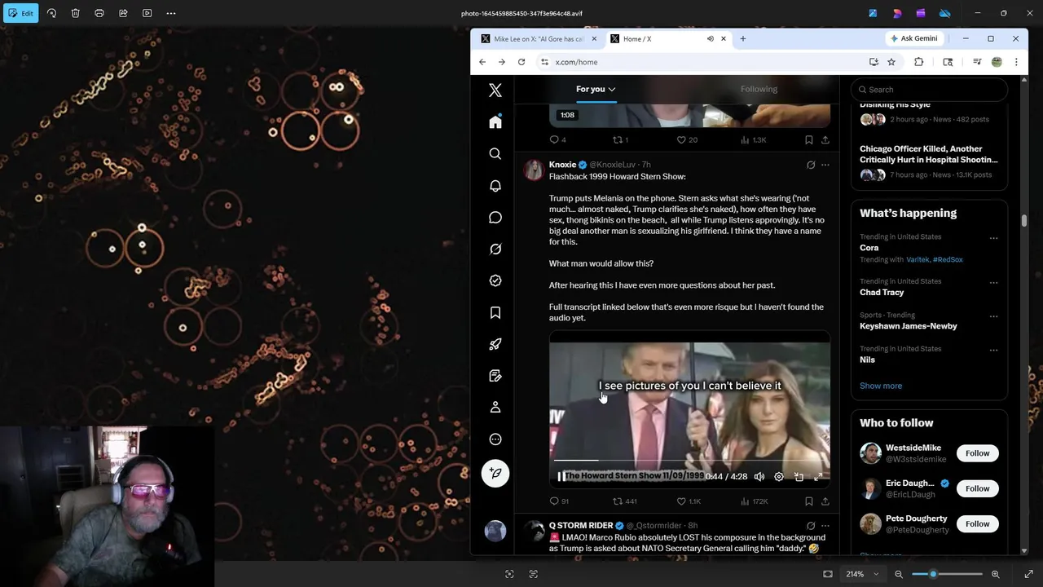Click the x.com/home address bar
1043x587 pixels.
pos(701,62)
